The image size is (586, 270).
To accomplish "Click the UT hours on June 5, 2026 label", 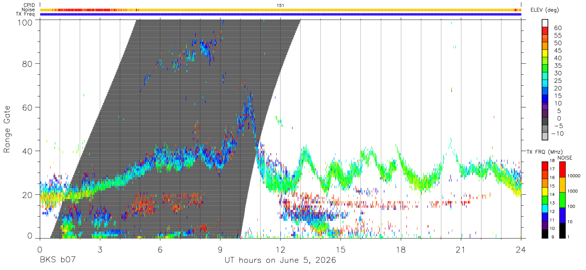I will [x=281, y=260].
